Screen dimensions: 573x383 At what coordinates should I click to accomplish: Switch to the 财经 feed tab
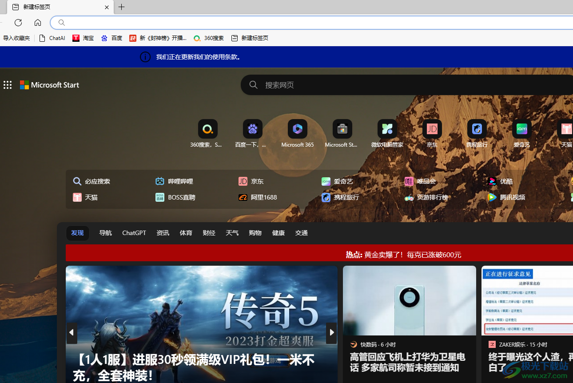coord(209,233)
